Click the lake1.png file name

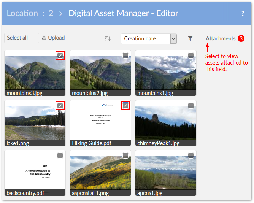pyautogui.click(x=17, y=143)
